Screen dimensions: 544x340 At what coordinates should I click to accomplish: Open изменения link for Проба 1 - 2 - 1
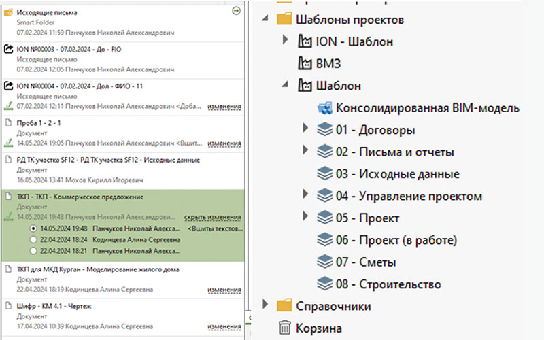click(224, 143)
